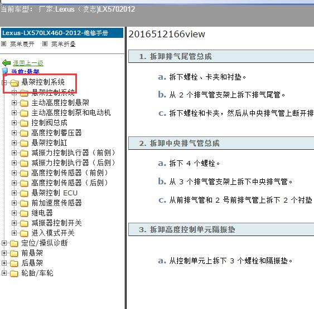Select 后悬架 tree item

point(32,263)
